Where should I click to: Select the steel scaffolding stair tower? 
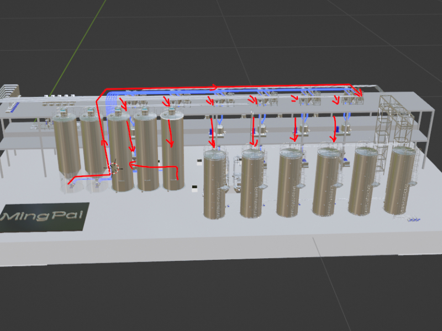(x=394, y=135)
